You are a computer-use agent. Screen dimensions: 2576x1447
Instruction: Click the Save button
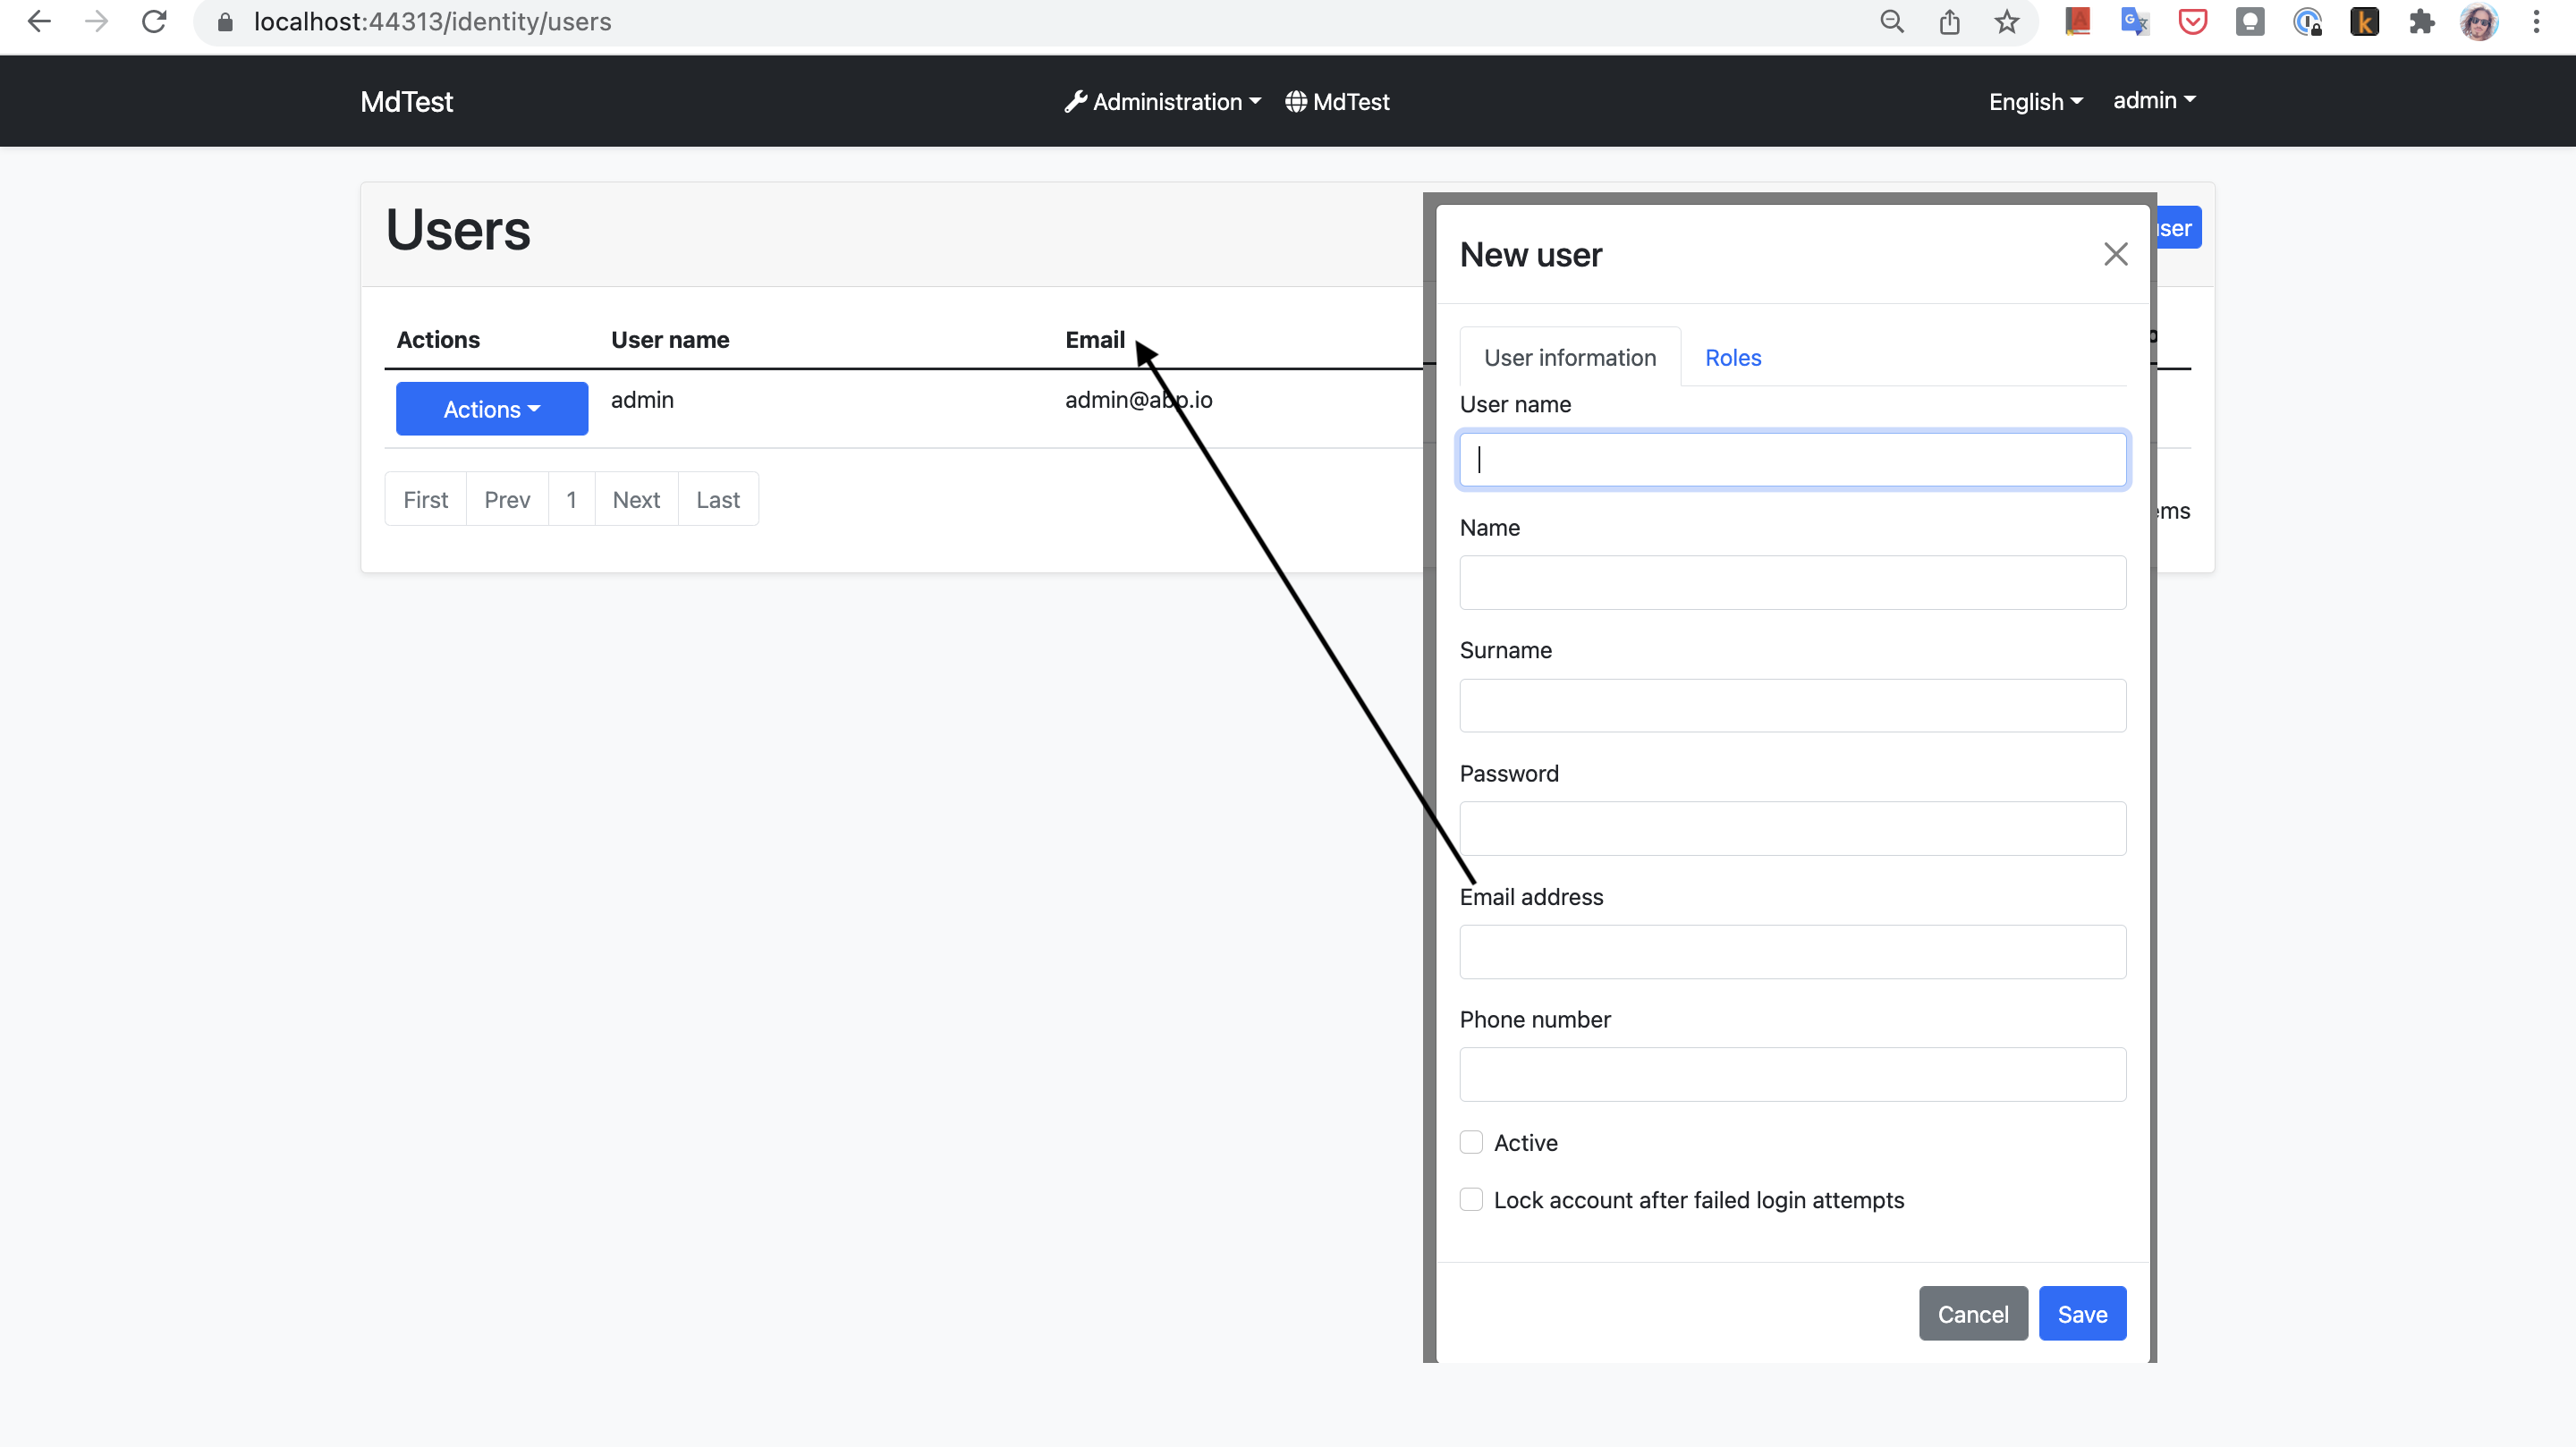pos(2082,1313)
